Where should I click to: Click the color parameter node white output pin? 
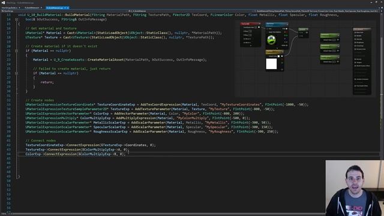tap(282, 56)
